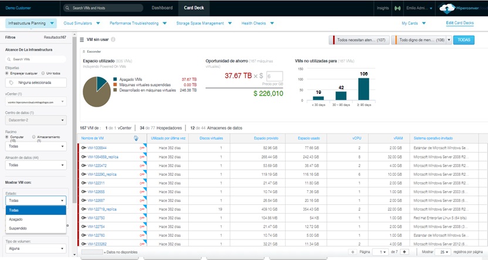Screen dimensions: 488x260
Task: Click the teal Apagado VMs legend swatch
Action: [x=115, y=78]
